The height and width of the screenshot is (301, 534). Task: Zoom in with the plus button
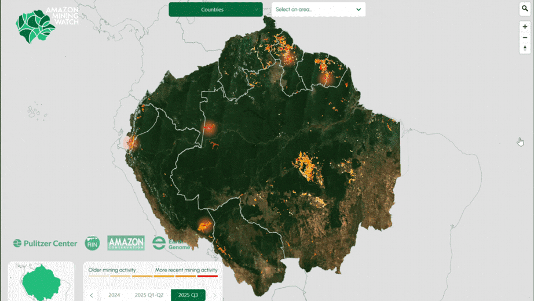525,27
